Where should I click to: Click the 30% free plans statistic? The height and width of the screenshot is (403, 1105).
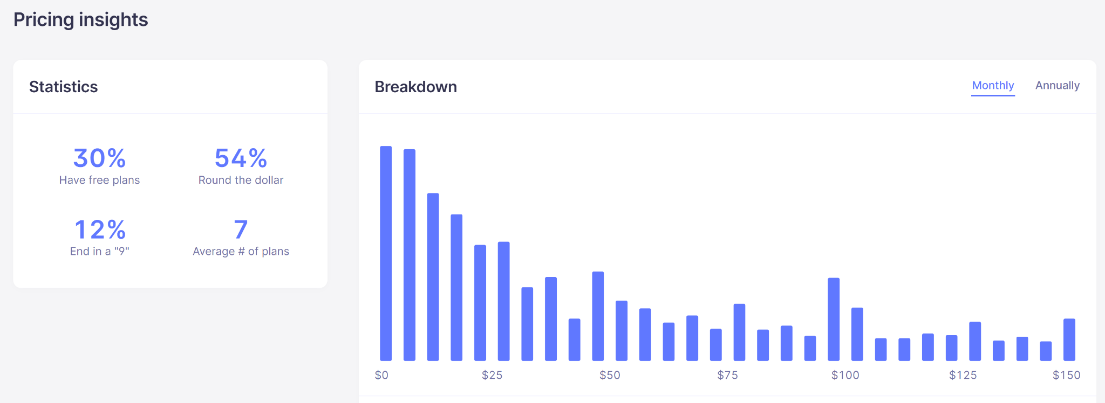coord(99,158)
